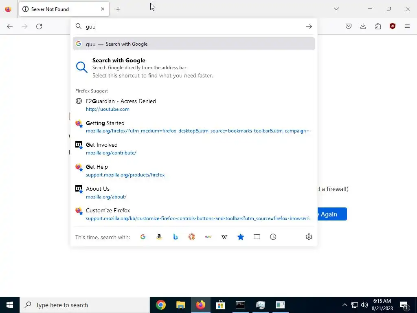Click the http://uoutube.com URL text
Image resolution: width=417 pixels, height=313 pixels.
click(x=108, y=109)
